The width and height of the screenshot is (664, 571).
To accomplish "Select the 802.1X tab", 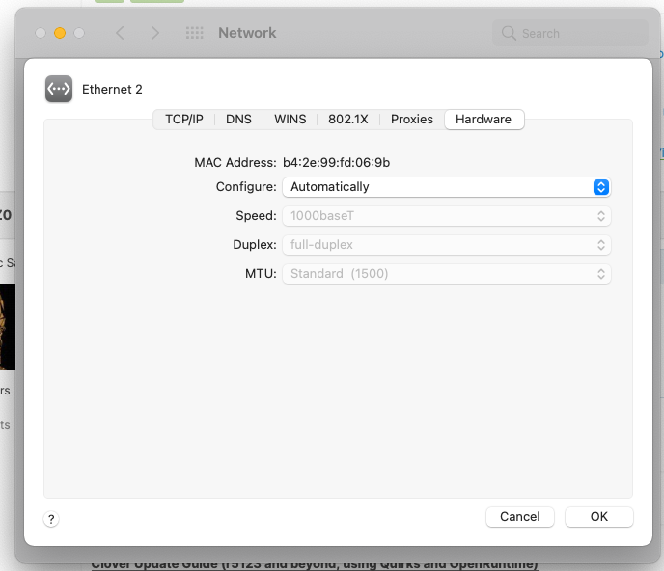I will click(x=348, y=120).
